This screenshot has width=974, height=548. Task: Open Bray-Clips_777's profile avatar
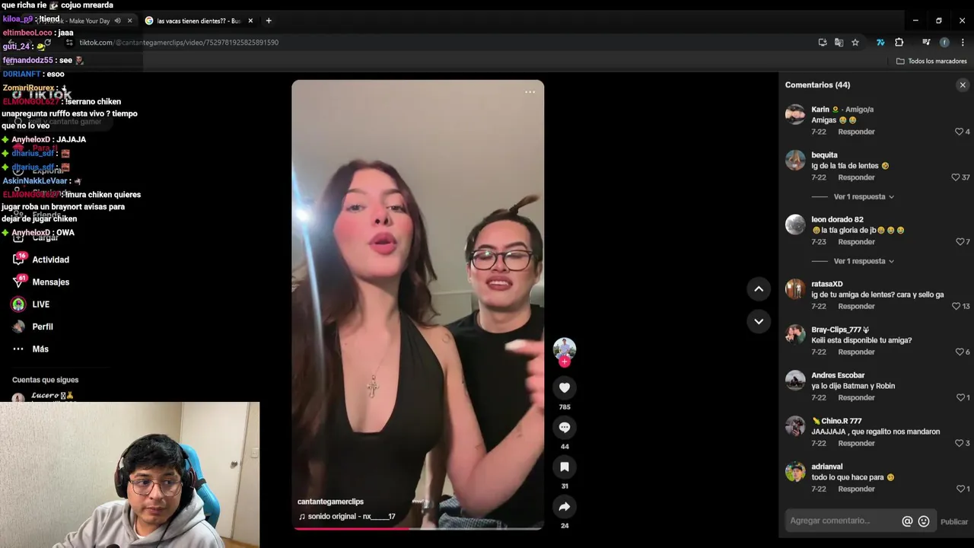(795, 334)
